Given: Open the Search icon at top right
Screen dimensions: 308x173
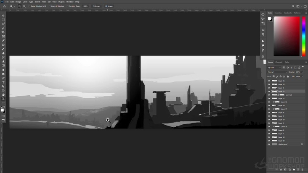Looking at the screenshot, I should (x=293, y=6).
